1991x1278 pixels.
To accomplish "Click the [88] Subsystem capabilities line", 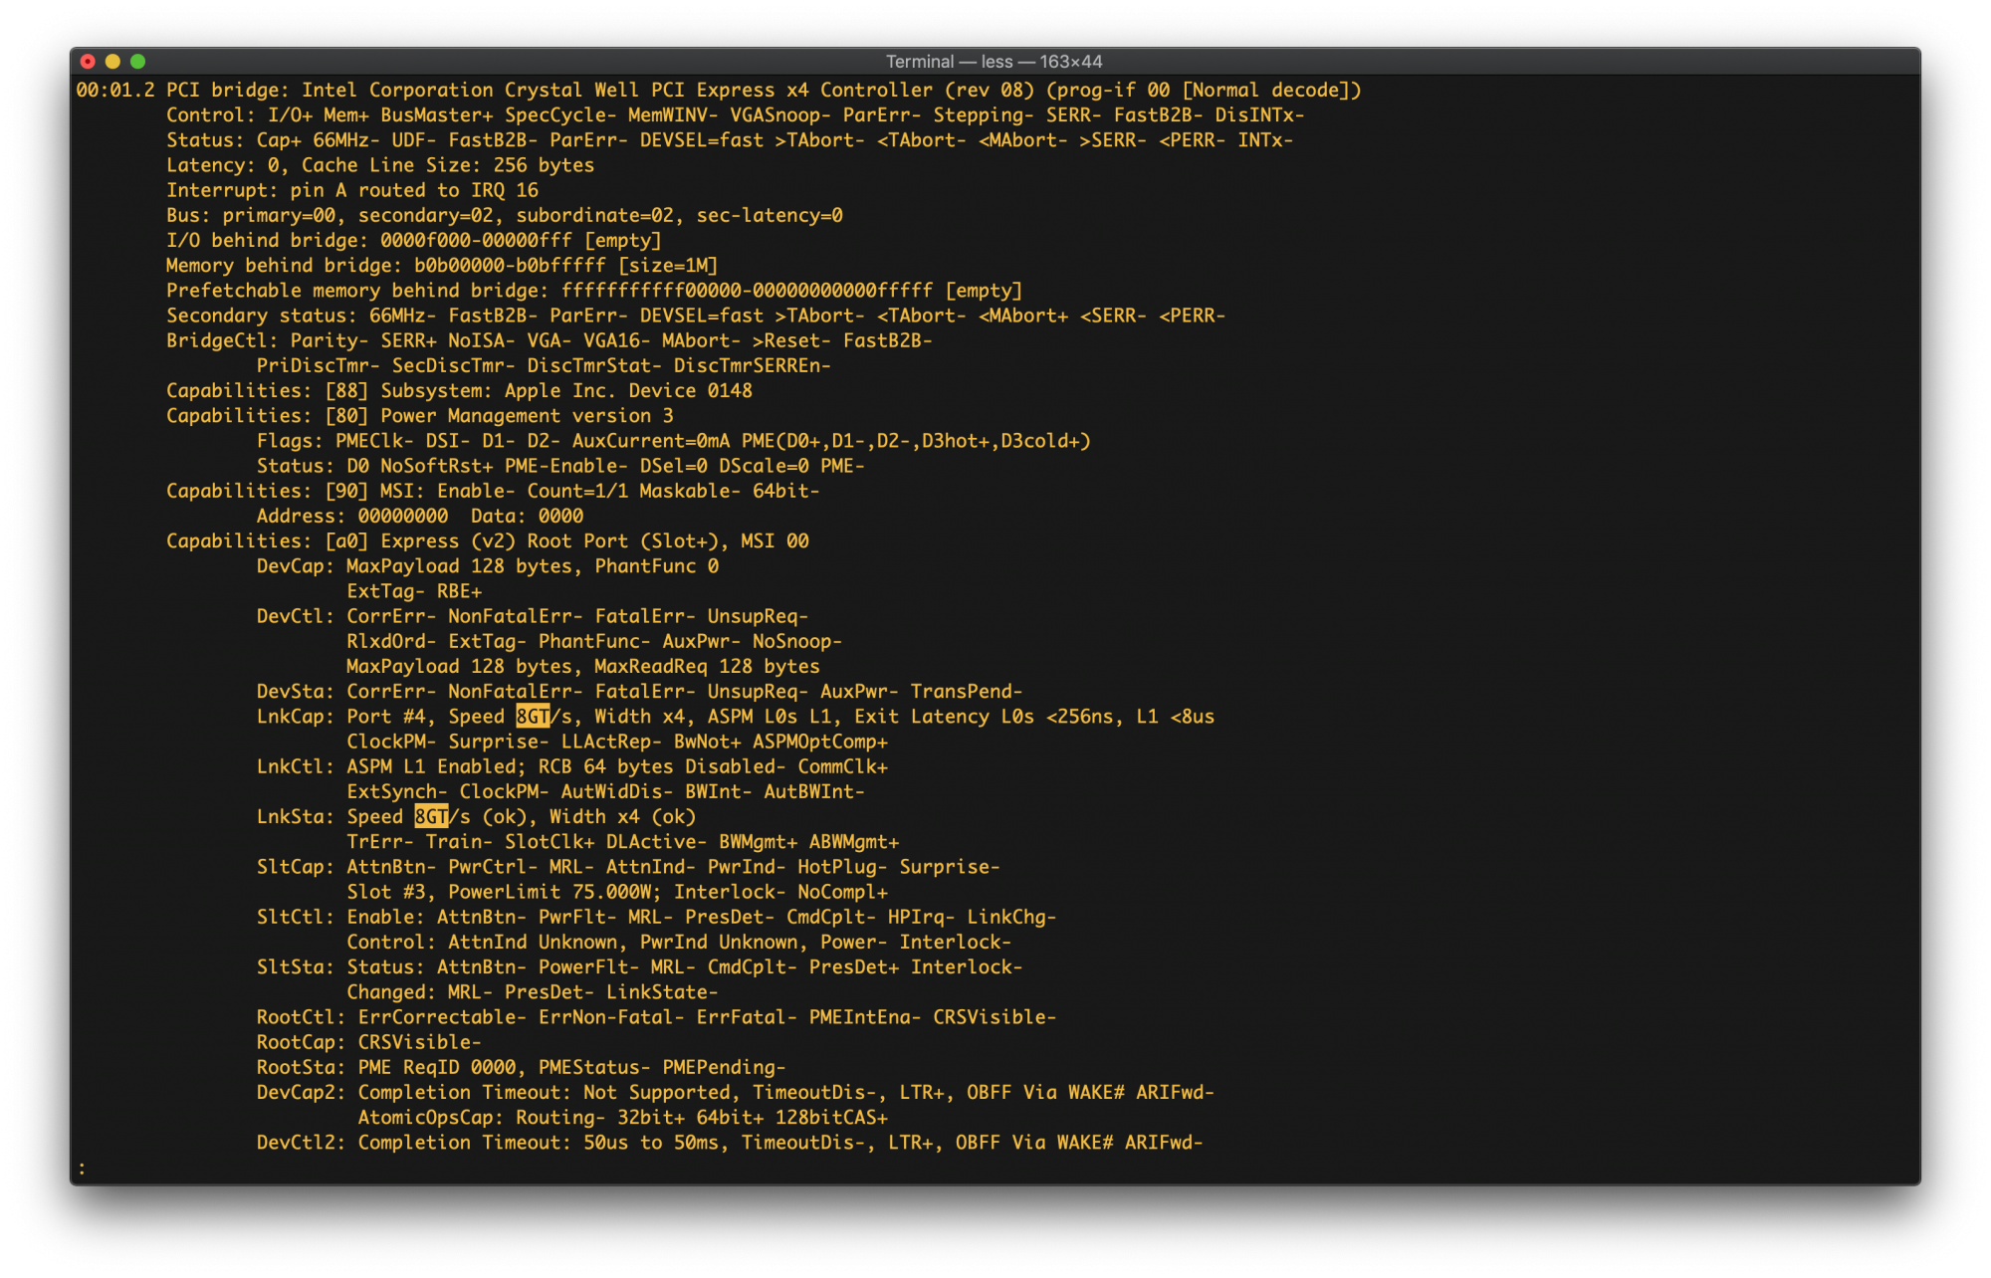I will coord(459,390).
